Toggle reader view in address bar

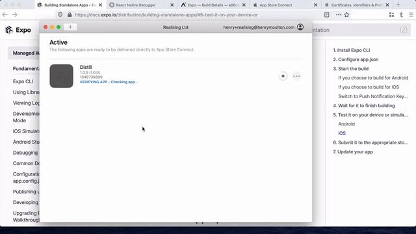(326, 15)
